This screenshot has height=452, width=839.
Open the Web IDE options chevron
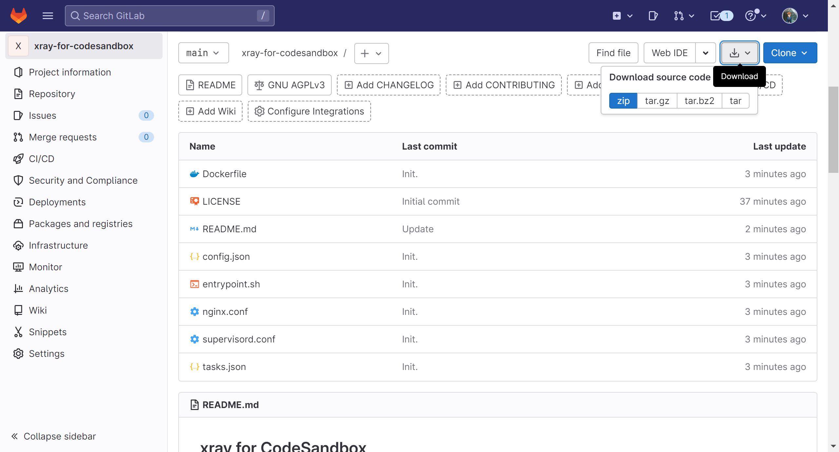click(705, 53)
